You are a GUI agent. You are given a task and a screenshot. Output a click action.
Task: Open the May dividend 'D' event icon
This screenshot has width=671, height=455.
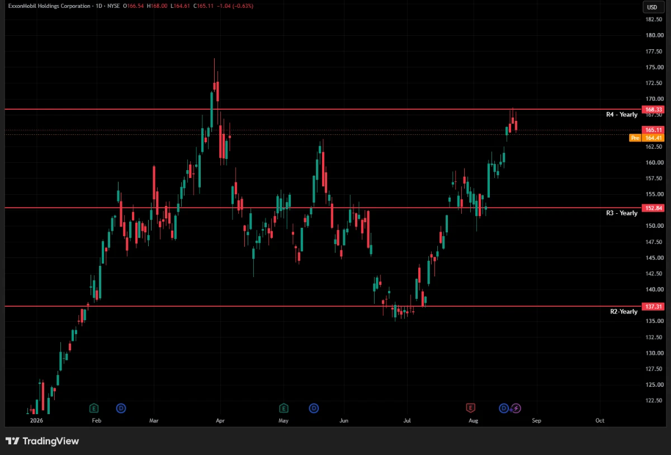(x=314, y=408)
